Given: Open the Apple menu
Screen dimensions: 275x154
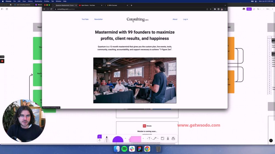Looking at the screenshot, I should coord(3,1).
